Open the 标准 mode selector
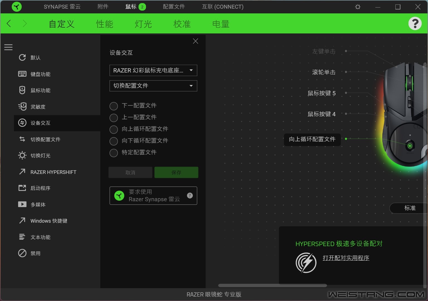Viewport: 428px width, 301px height. point(408,208)
